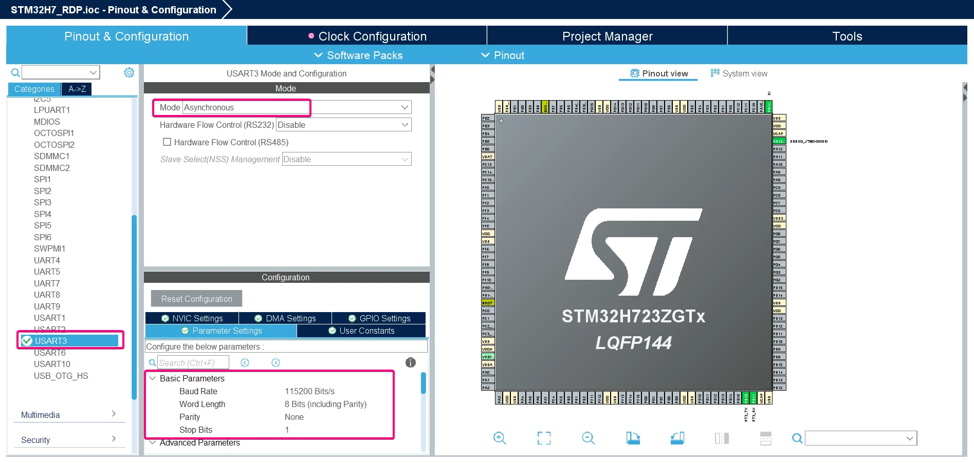Enable Hardware Flow Control (RS485) checkbox
The image size is (974, 463).
coord(167,142)
